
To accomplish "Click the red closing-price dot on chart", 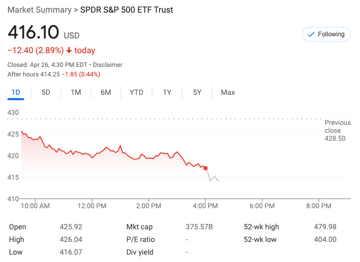I will pos(206,168).
